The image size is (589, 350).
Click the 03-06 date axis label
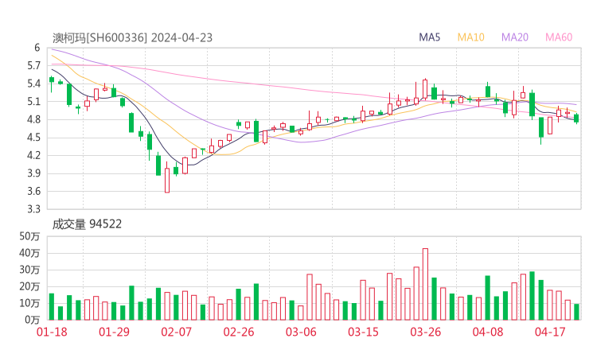pyautogui.click(x=301, y=332)
